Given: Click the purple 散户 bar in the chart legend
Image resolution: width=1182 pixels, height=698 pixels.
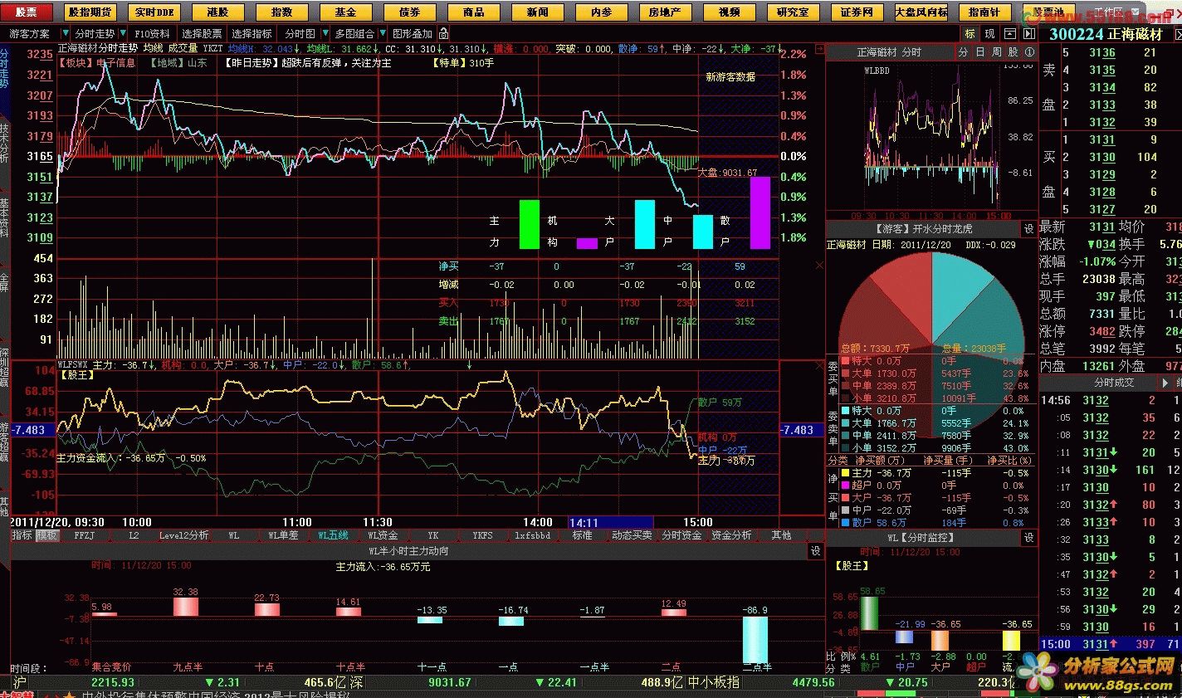Looking at the screenshot, I should coord(760,212).
